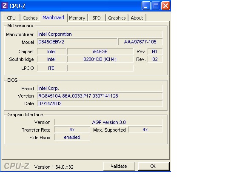Minimize the CPU-Z window

146,6
